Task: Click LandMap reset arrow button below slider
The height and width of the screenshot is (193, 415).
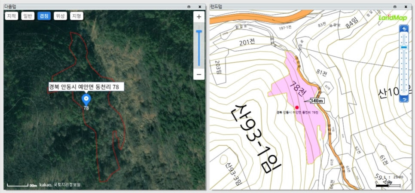Action: coord(404,99)
